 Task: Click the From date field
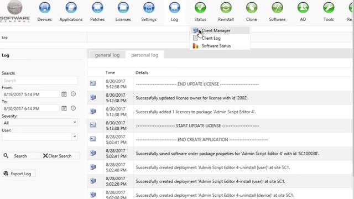[x=30, y=95]
